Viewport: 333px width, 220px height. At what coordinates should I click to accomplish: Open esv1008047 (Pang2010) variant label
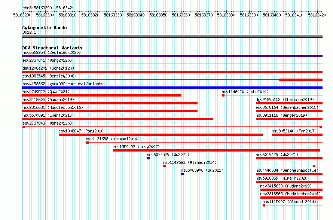(x=82, y=131)
